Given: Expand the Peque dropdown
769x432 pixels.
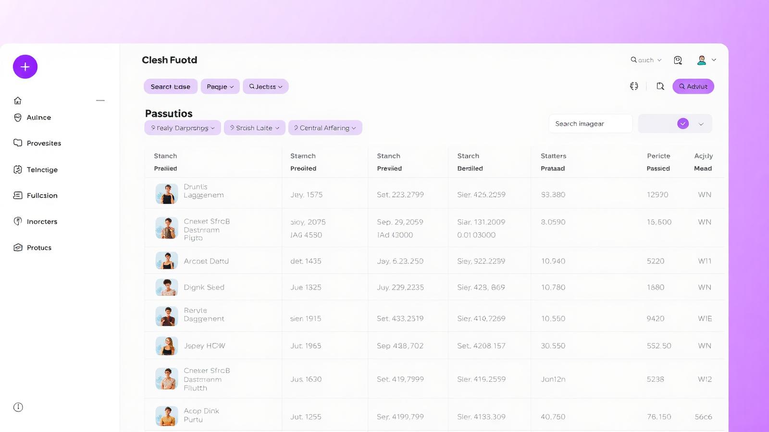Looking at the screenshot, I should pos(220,86).
